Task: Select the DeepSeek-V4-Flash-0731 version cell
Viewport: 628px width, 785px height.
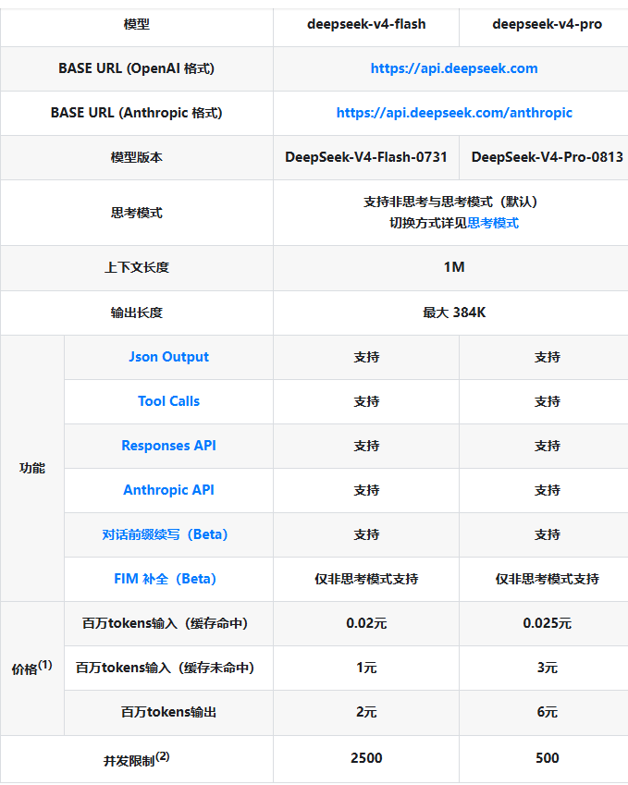Action: coord(366,157)
